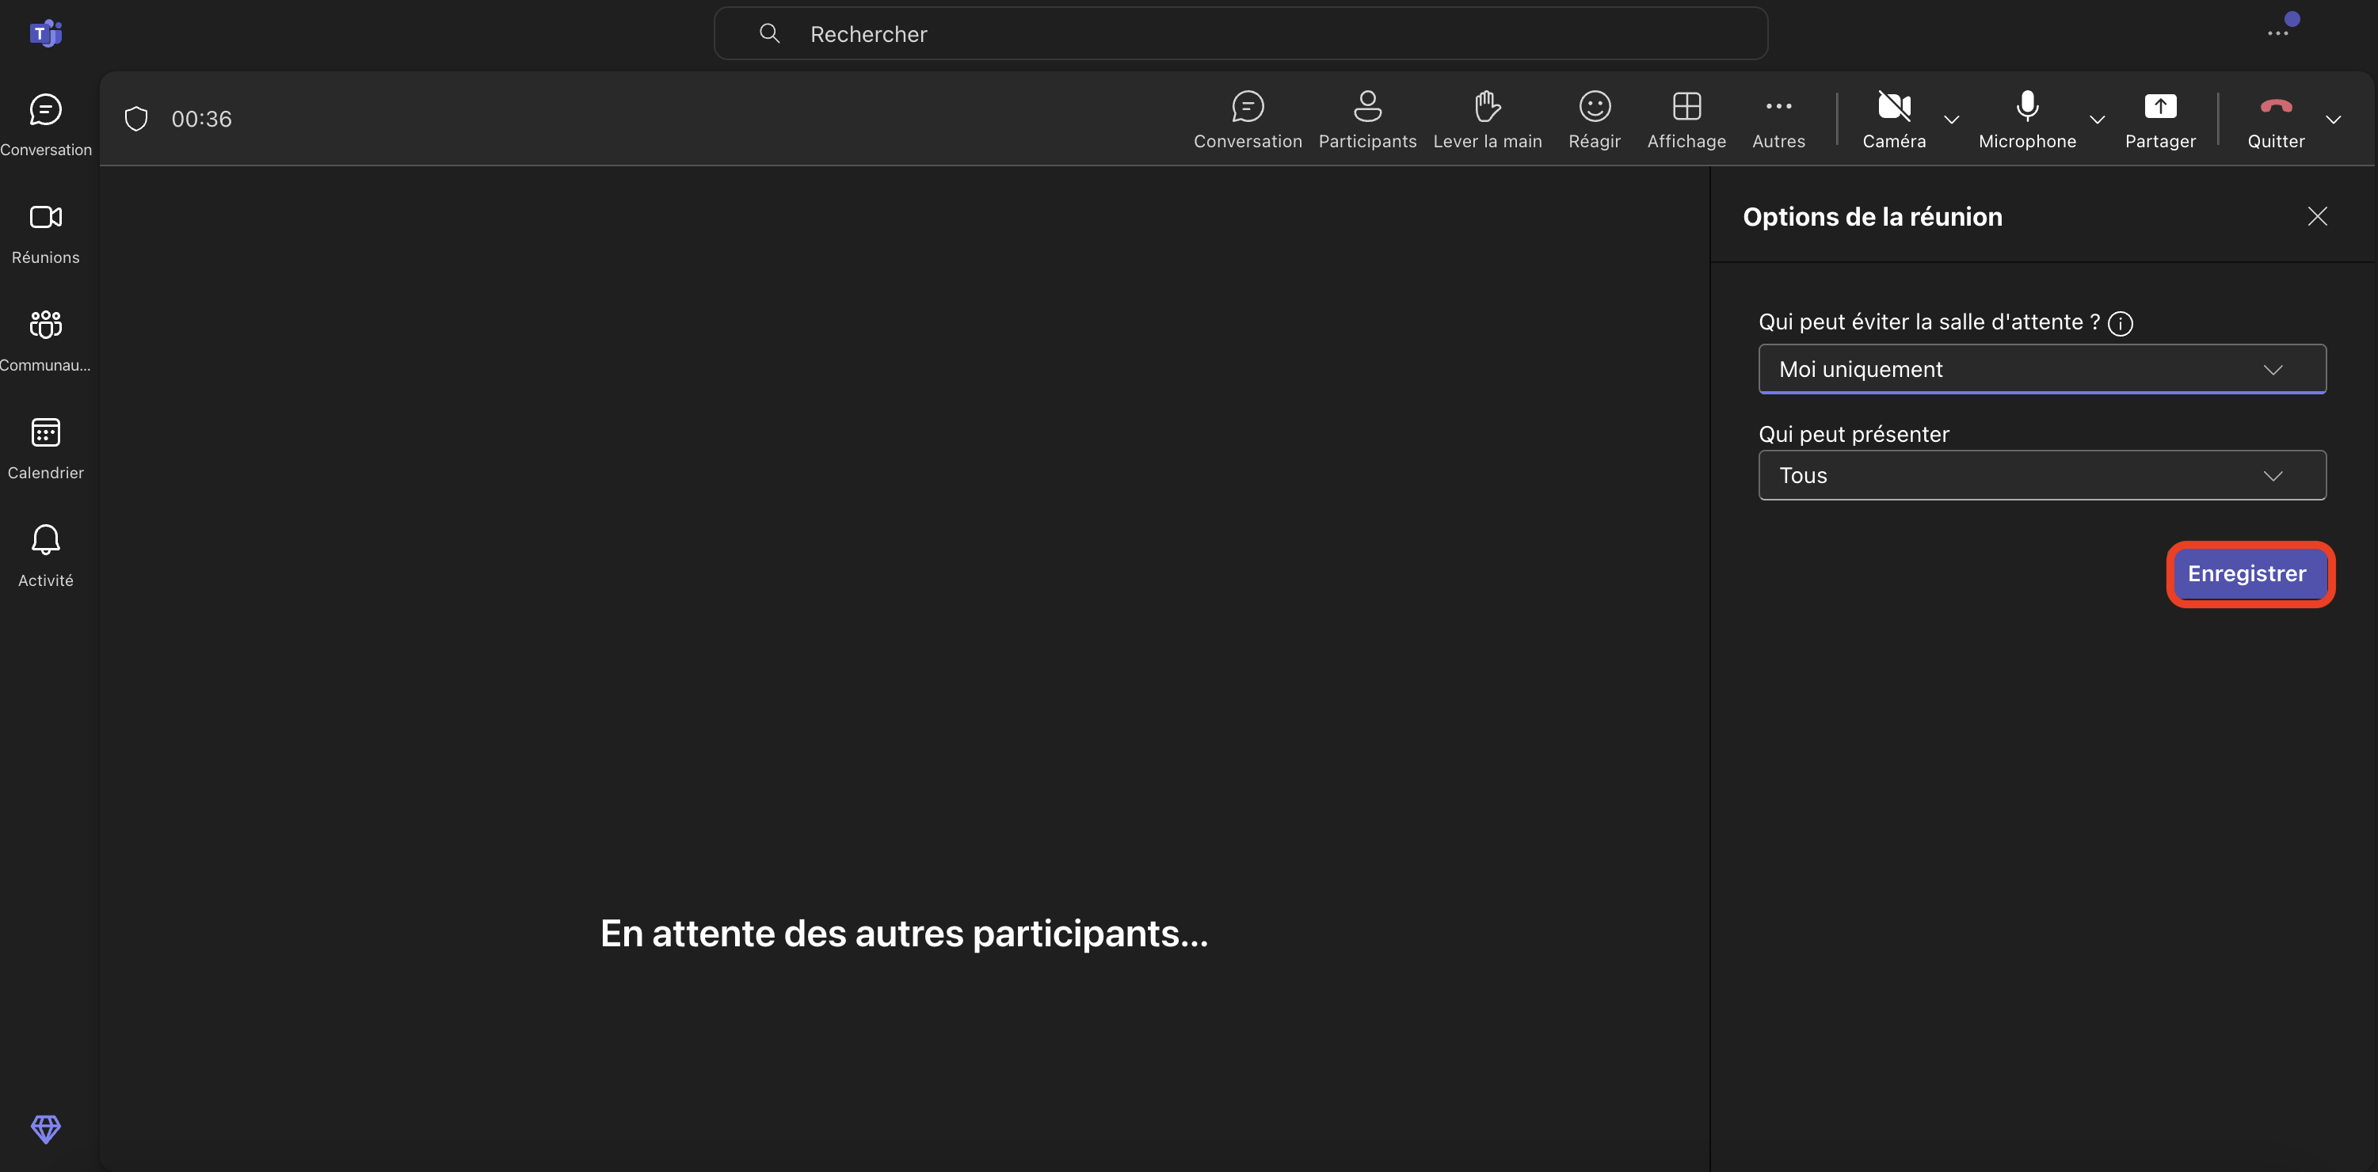Image resolution: width=2378 pixels, height=1172 pixels.
Task: Open the 'Qui peut présenter' dropdown
Action: [2042, 475]
